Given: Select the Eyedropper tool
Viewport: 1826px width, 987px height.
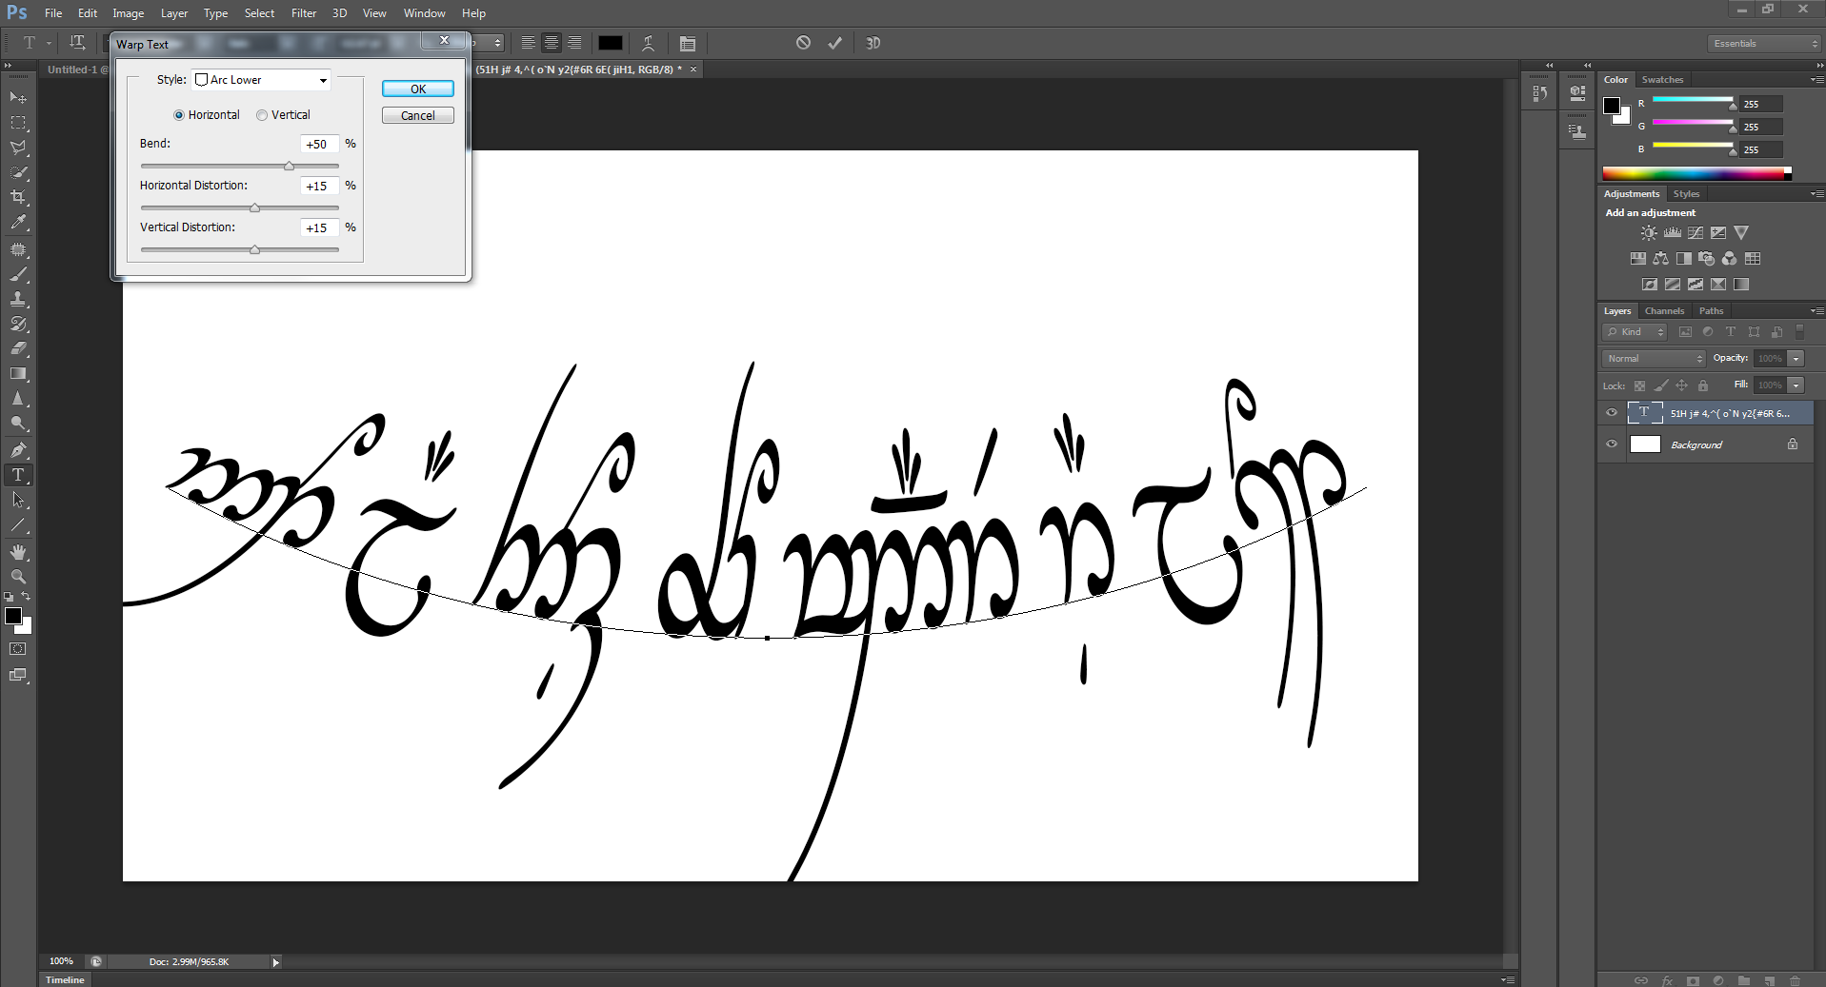Looking at the screenshot, I should click(18, 223).
